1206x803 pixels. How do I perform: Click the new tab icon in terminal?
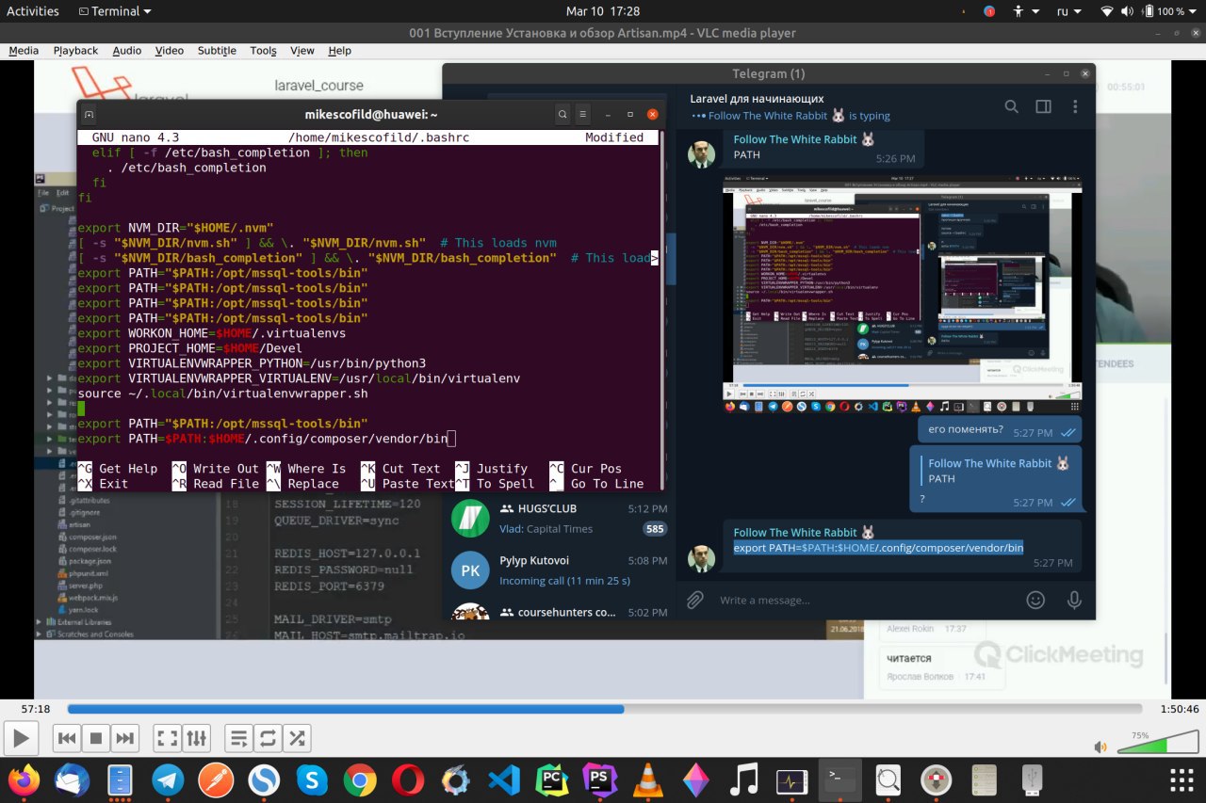click(x=89, y=114)
